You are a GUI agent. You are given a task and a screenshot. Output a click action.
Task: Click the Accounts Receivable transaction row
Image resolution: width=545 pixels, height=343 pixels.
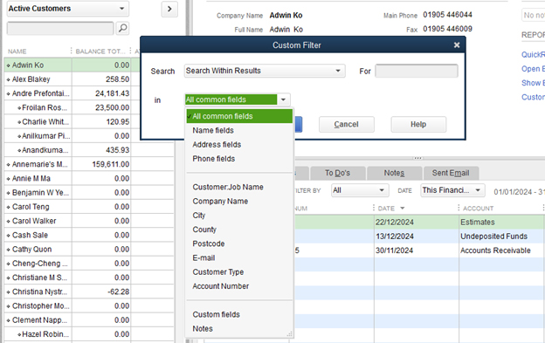pyautogui.click(x=419, y=250)
